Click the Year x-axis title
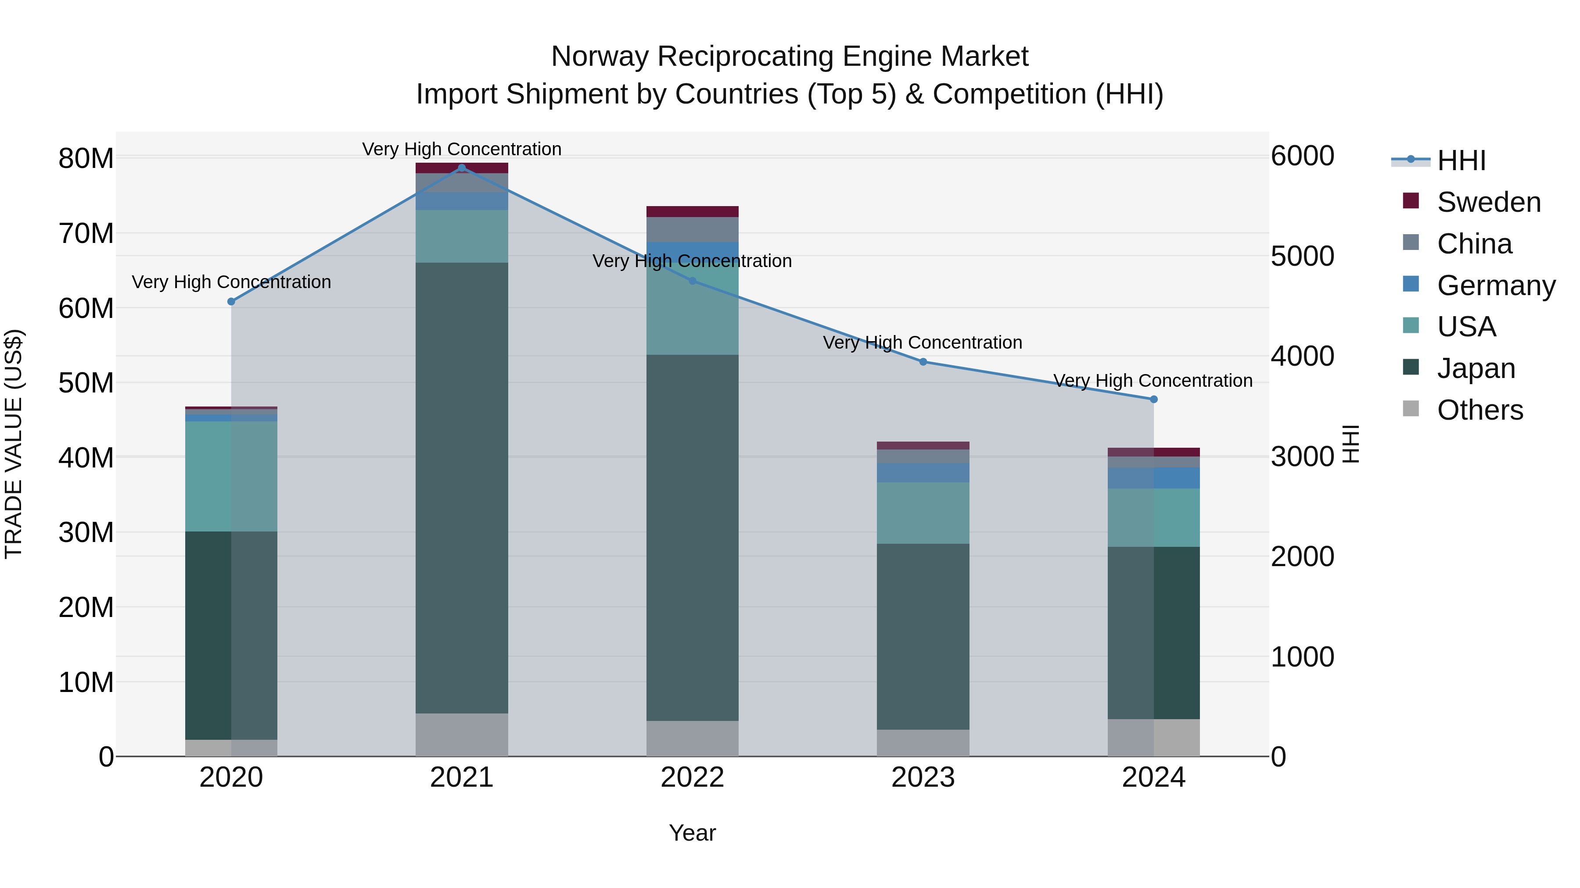This screenshot has width=1580, height=888. tap(693, 834)
